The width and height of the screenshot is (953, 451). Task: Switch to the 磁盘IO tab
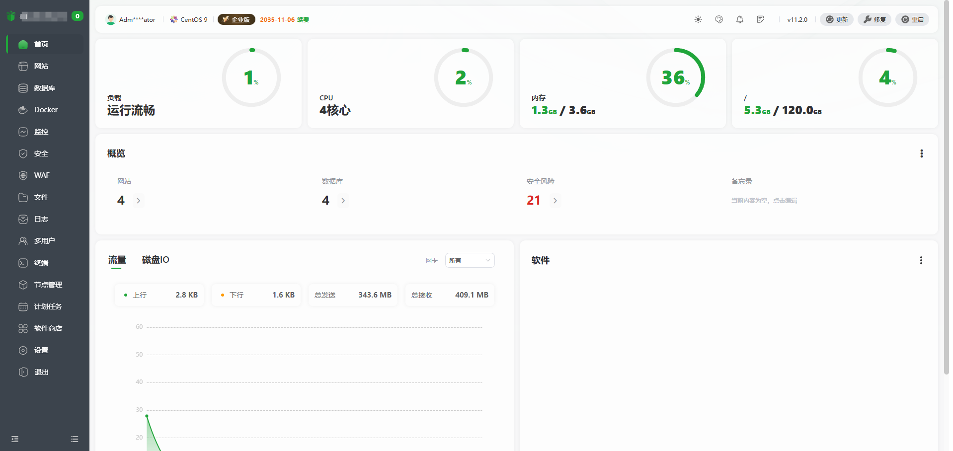[155, 260]
